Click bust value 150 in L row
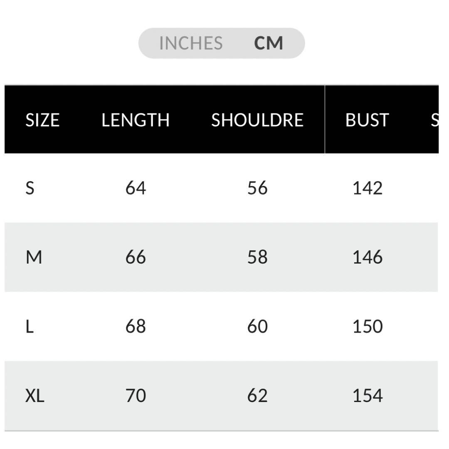Viewport: 449px width, 449px height. (x=367, y=327)
